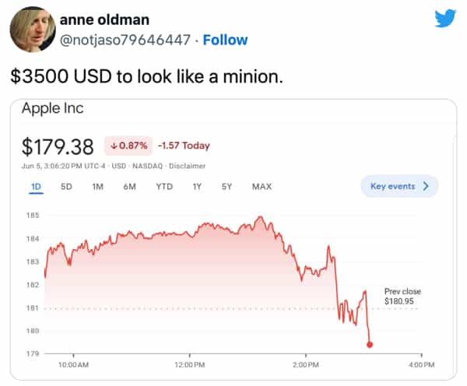
Task: Follow the @notjaso79646447 account
Action: [225, 40]
